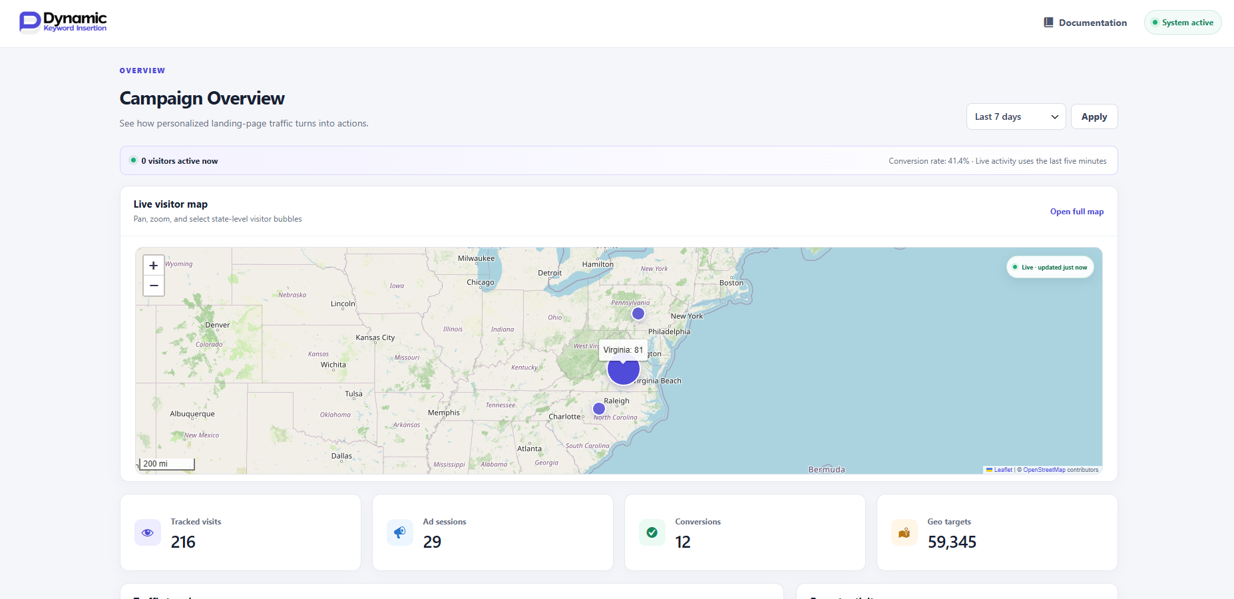Click the Conversions checkmark icon
Screen dimensions: 1234x599
pyautogui.click(x=652, y=532)
